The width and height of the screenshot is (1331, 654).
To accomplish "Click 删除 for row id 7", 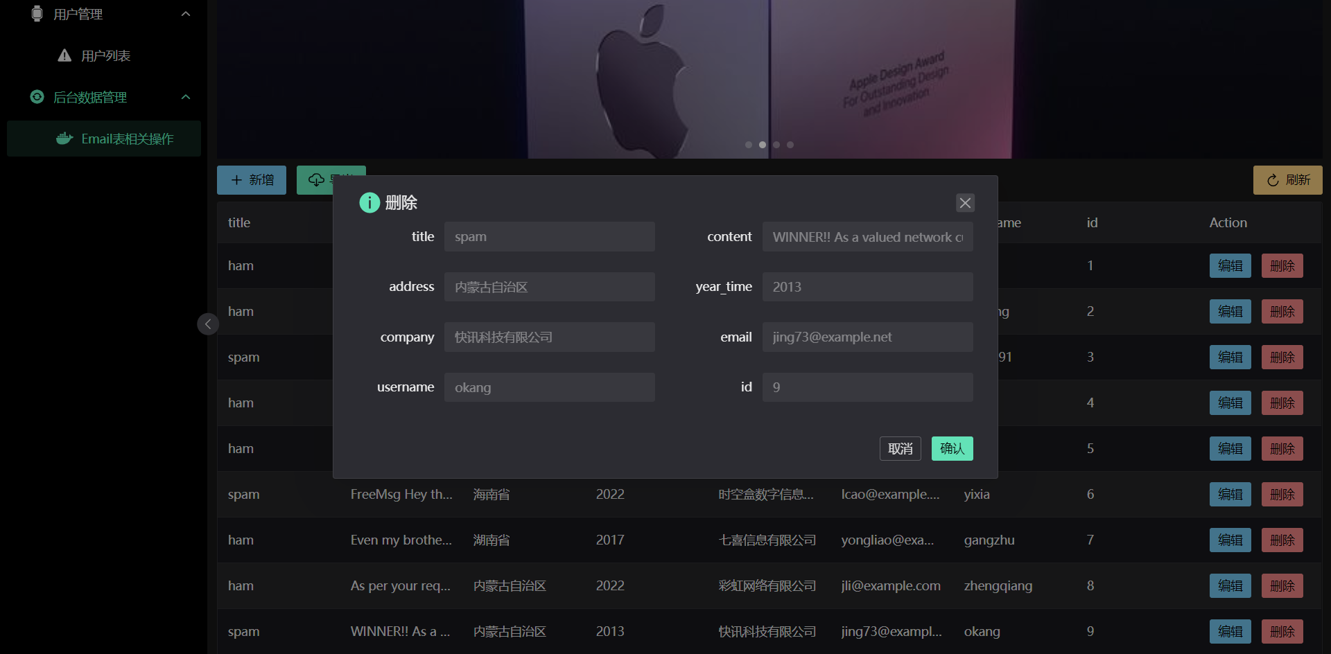I will click(1282, 540).
